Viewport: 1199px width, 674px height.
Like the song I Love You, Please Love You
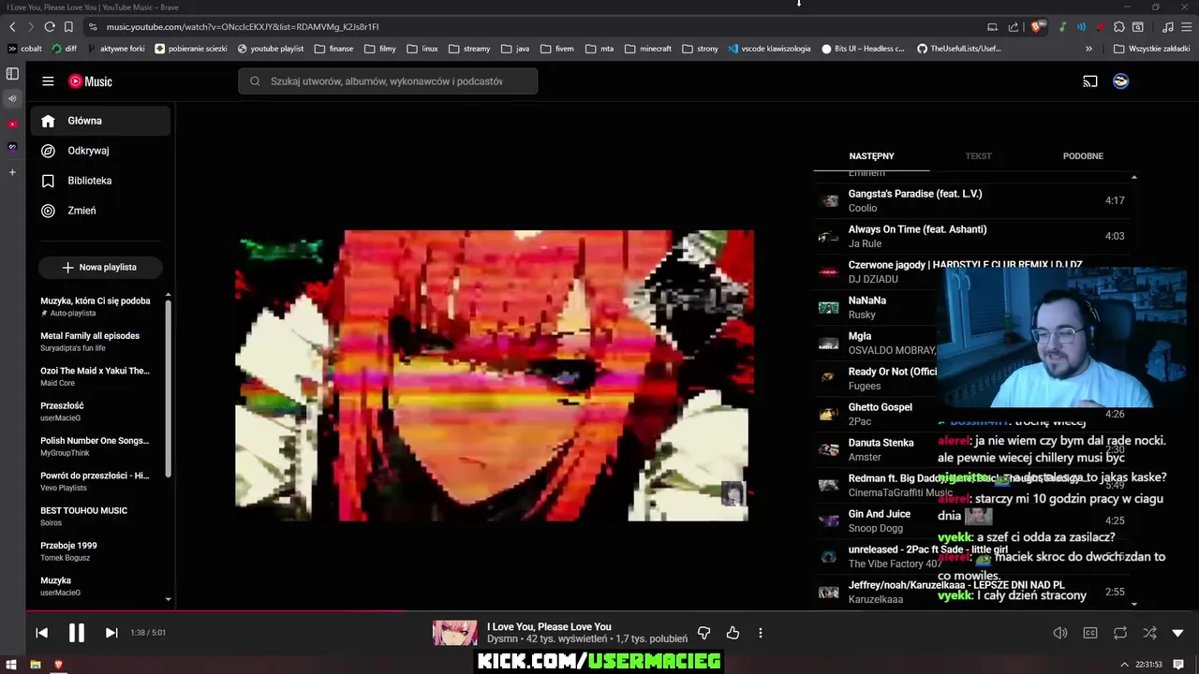tap(733, 633)
